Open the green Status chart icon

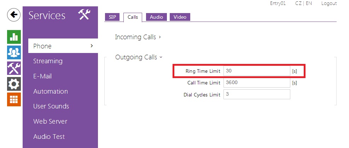coord(14,37)
